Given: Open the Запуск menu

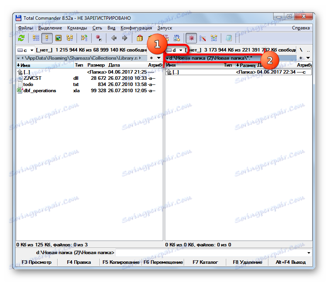Looking at the screenshot, I should tap(165, 28).
